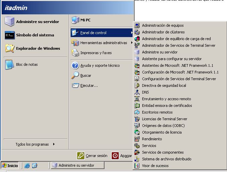
Task: Click the Sistema de archivos distribuido icon
Action: point(137,159)
